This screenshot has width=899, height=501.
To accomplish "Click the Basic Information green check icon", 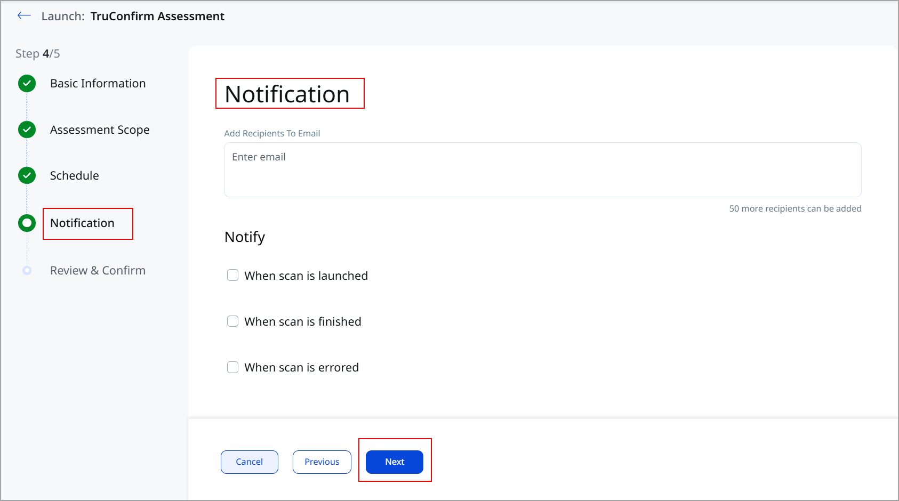I will tap(27, 83).
